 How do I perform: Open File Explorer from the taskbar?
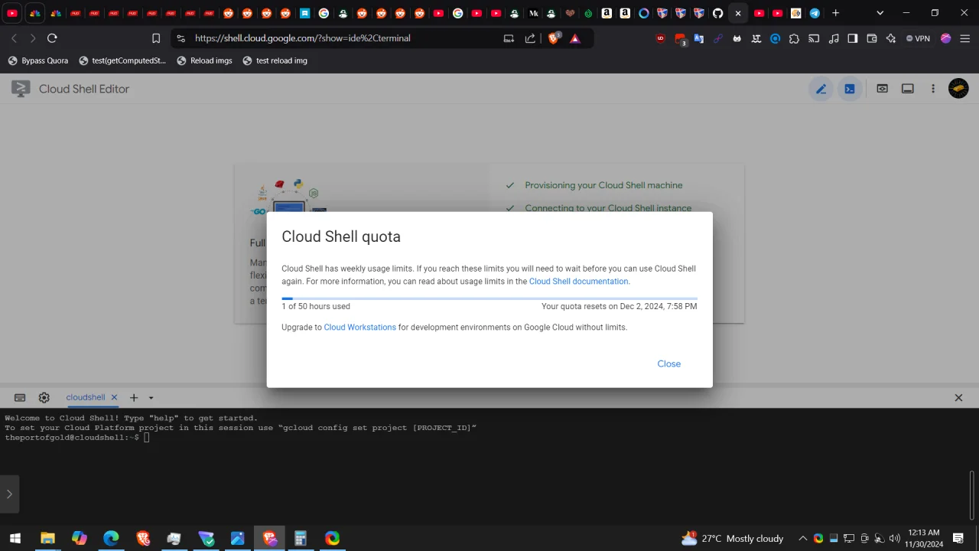(x=47, y=539)
